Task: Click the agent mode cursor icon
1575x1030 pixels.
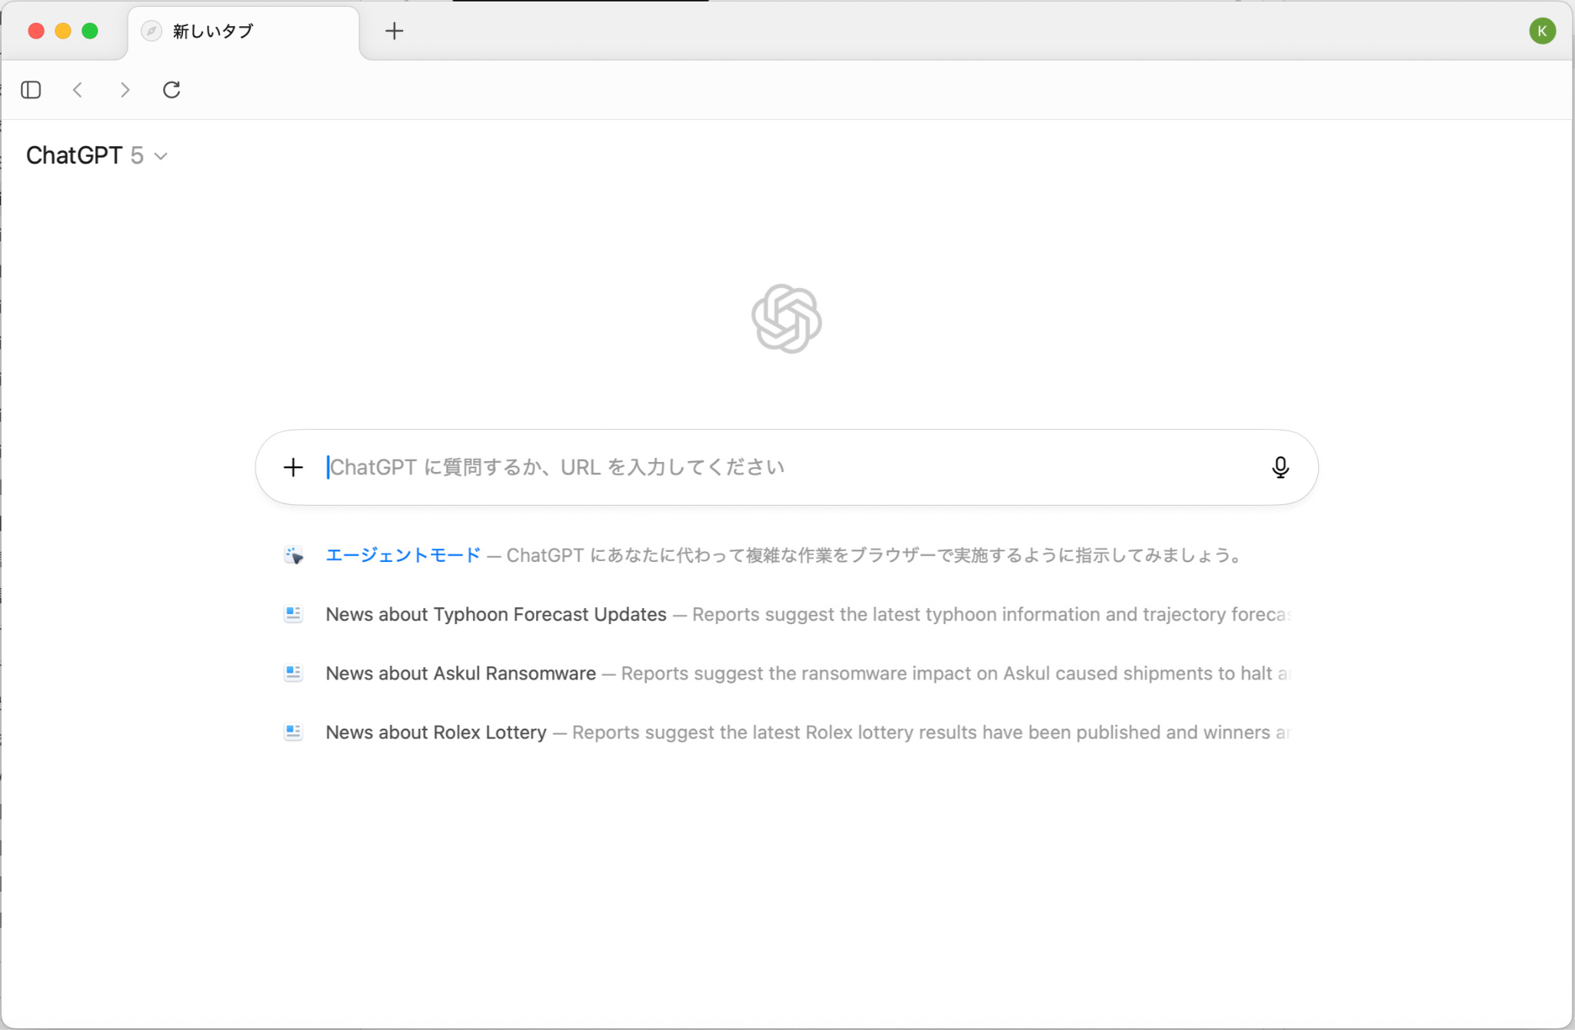Action: pos(294,555)
